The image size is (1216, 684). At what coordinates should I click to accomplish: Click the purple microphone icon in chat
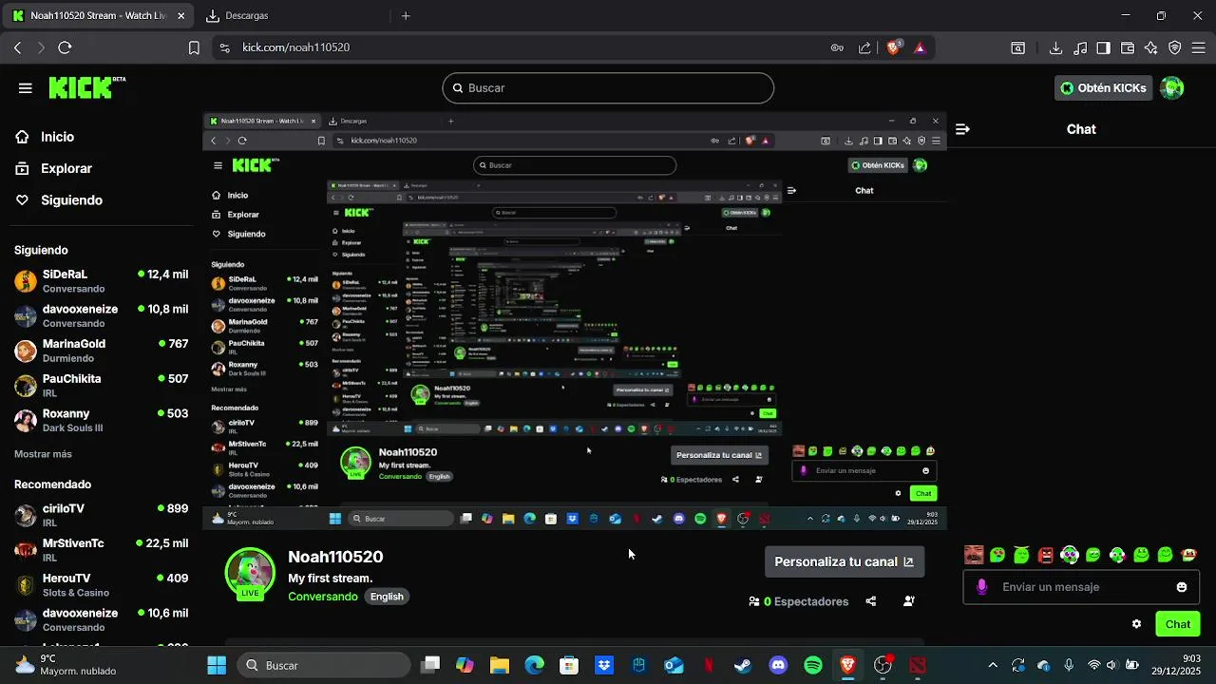981,587
